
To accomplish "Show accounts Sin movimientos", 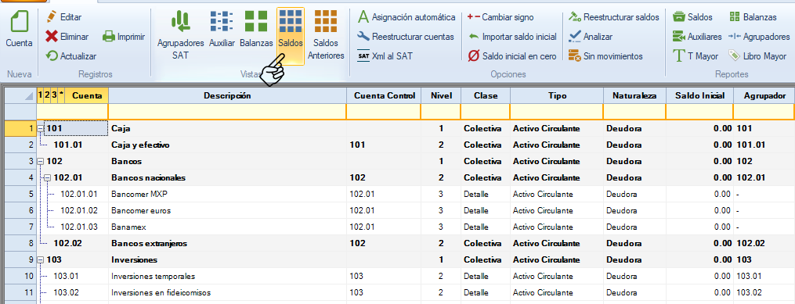I will pyautogui.click(x=605, y=56).
